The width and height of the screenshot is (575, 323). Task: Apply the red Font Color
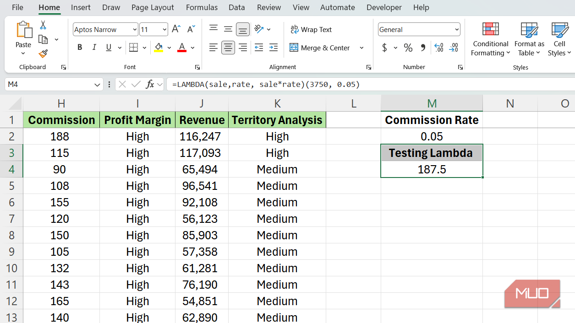tap(182, 48)
